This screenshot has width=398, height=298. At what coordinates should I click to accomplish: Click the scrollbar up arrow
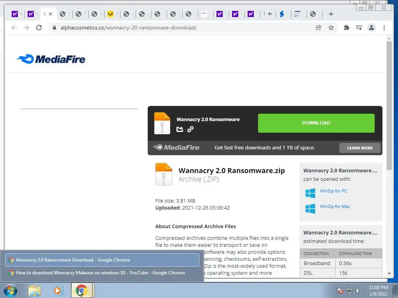point(389,38)
